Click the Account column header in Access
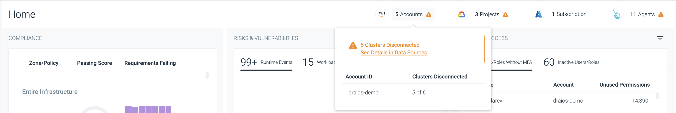Viewport: 676px width, 113px height. tap(563, 85)
